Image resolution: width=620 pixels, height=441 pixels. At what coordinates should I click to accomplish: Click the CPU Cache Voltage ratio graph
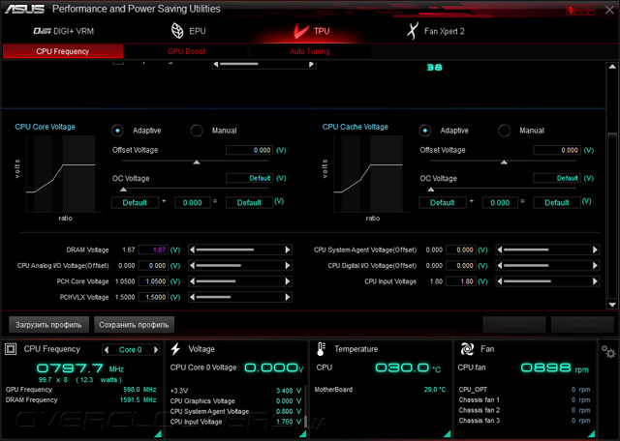(x=368, y=174)
